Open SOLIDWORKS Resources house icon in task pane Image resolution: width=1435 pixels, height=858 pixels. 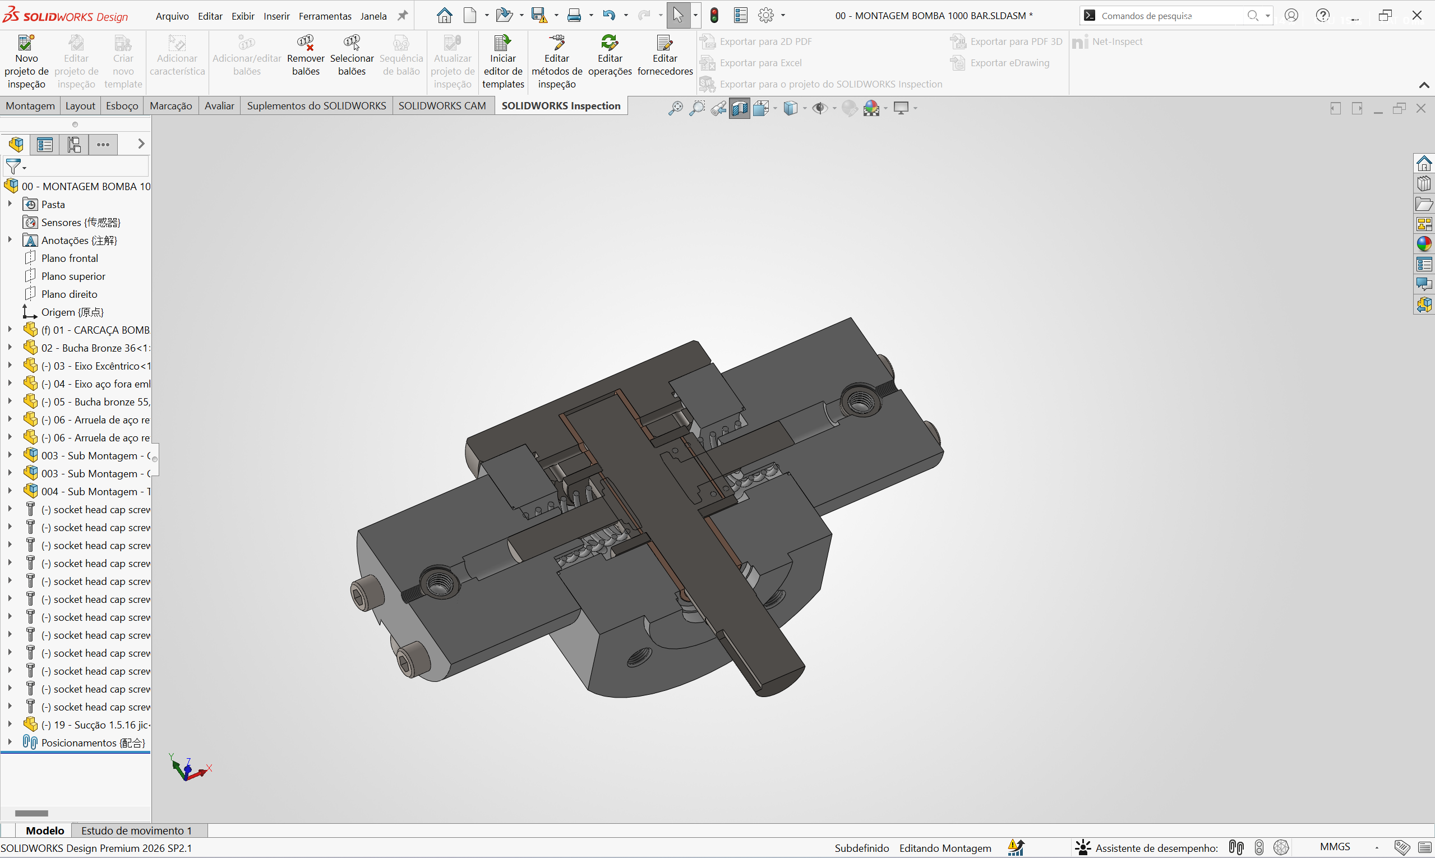1424,164
